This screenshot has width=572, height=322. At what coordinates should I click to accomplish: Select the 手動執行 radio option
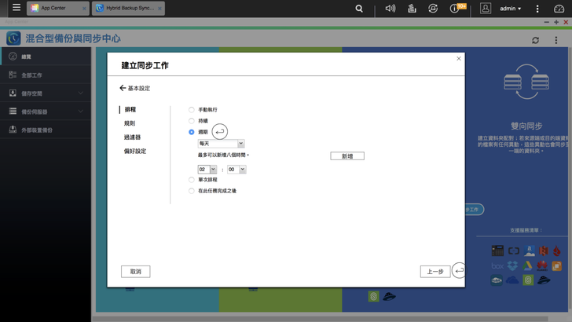[191, 110]
